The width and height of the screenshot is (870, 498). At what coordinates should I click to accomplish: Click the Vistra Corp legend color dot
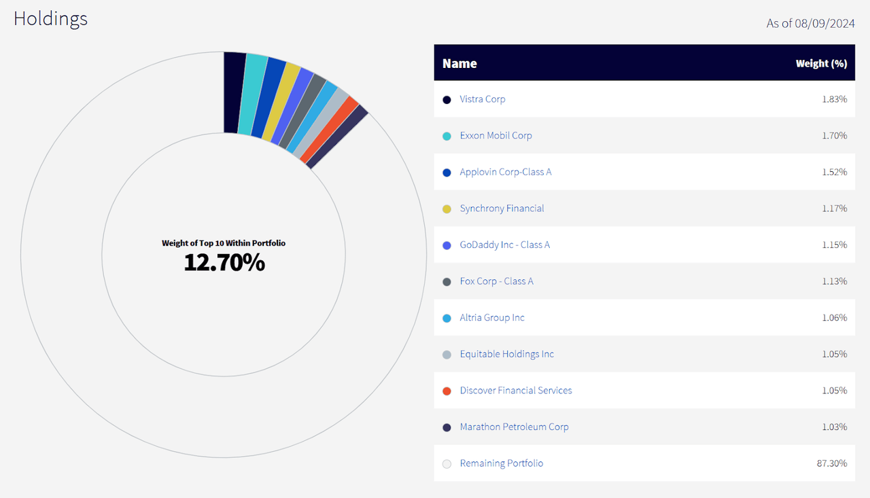click(x=447, y=100)
